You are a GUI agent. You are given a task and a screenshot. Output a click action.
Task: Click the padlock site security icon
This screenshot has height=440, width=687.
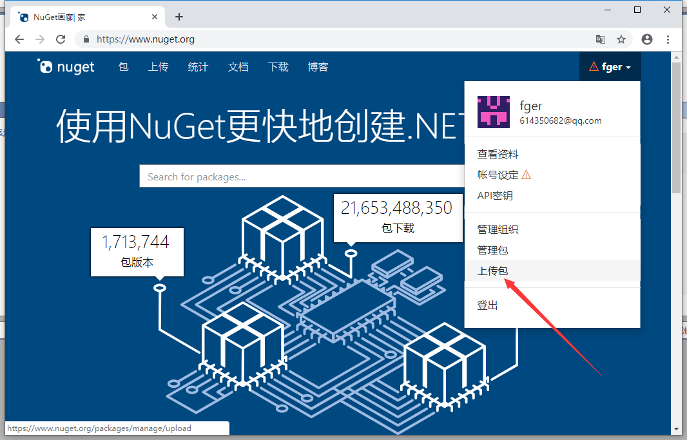coord(86,39)
